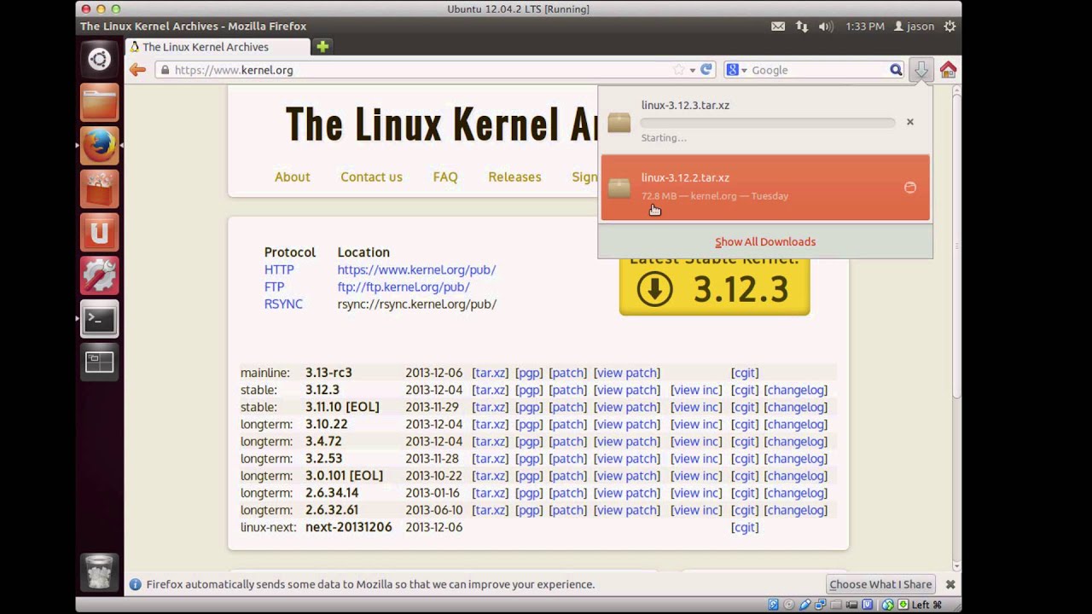1092x614 pixels.
Task: Open URL history dropdown arrow
Action: pos(694,70)
